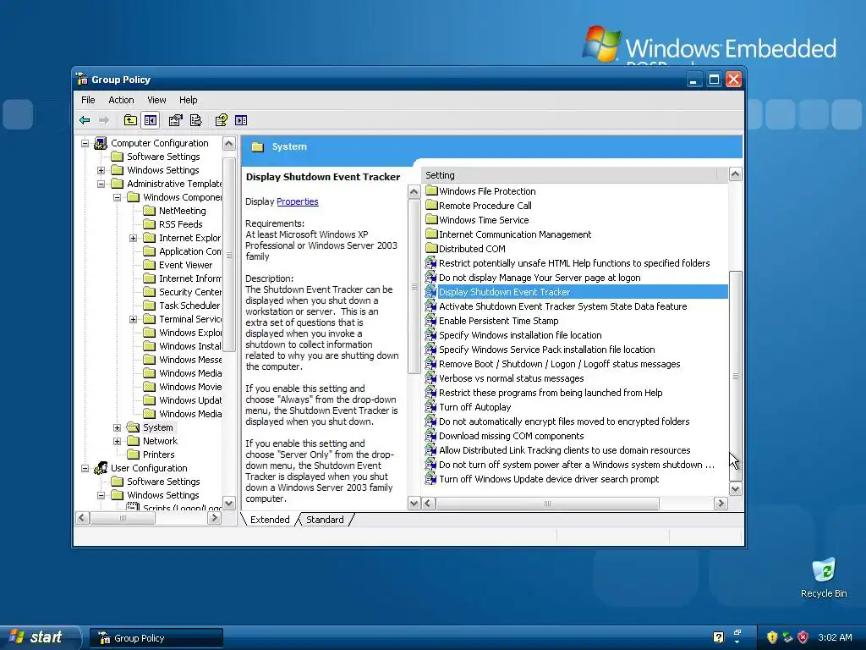Collapse the Windows Components node
Viewport: 866px width, 650px height.
117,197
